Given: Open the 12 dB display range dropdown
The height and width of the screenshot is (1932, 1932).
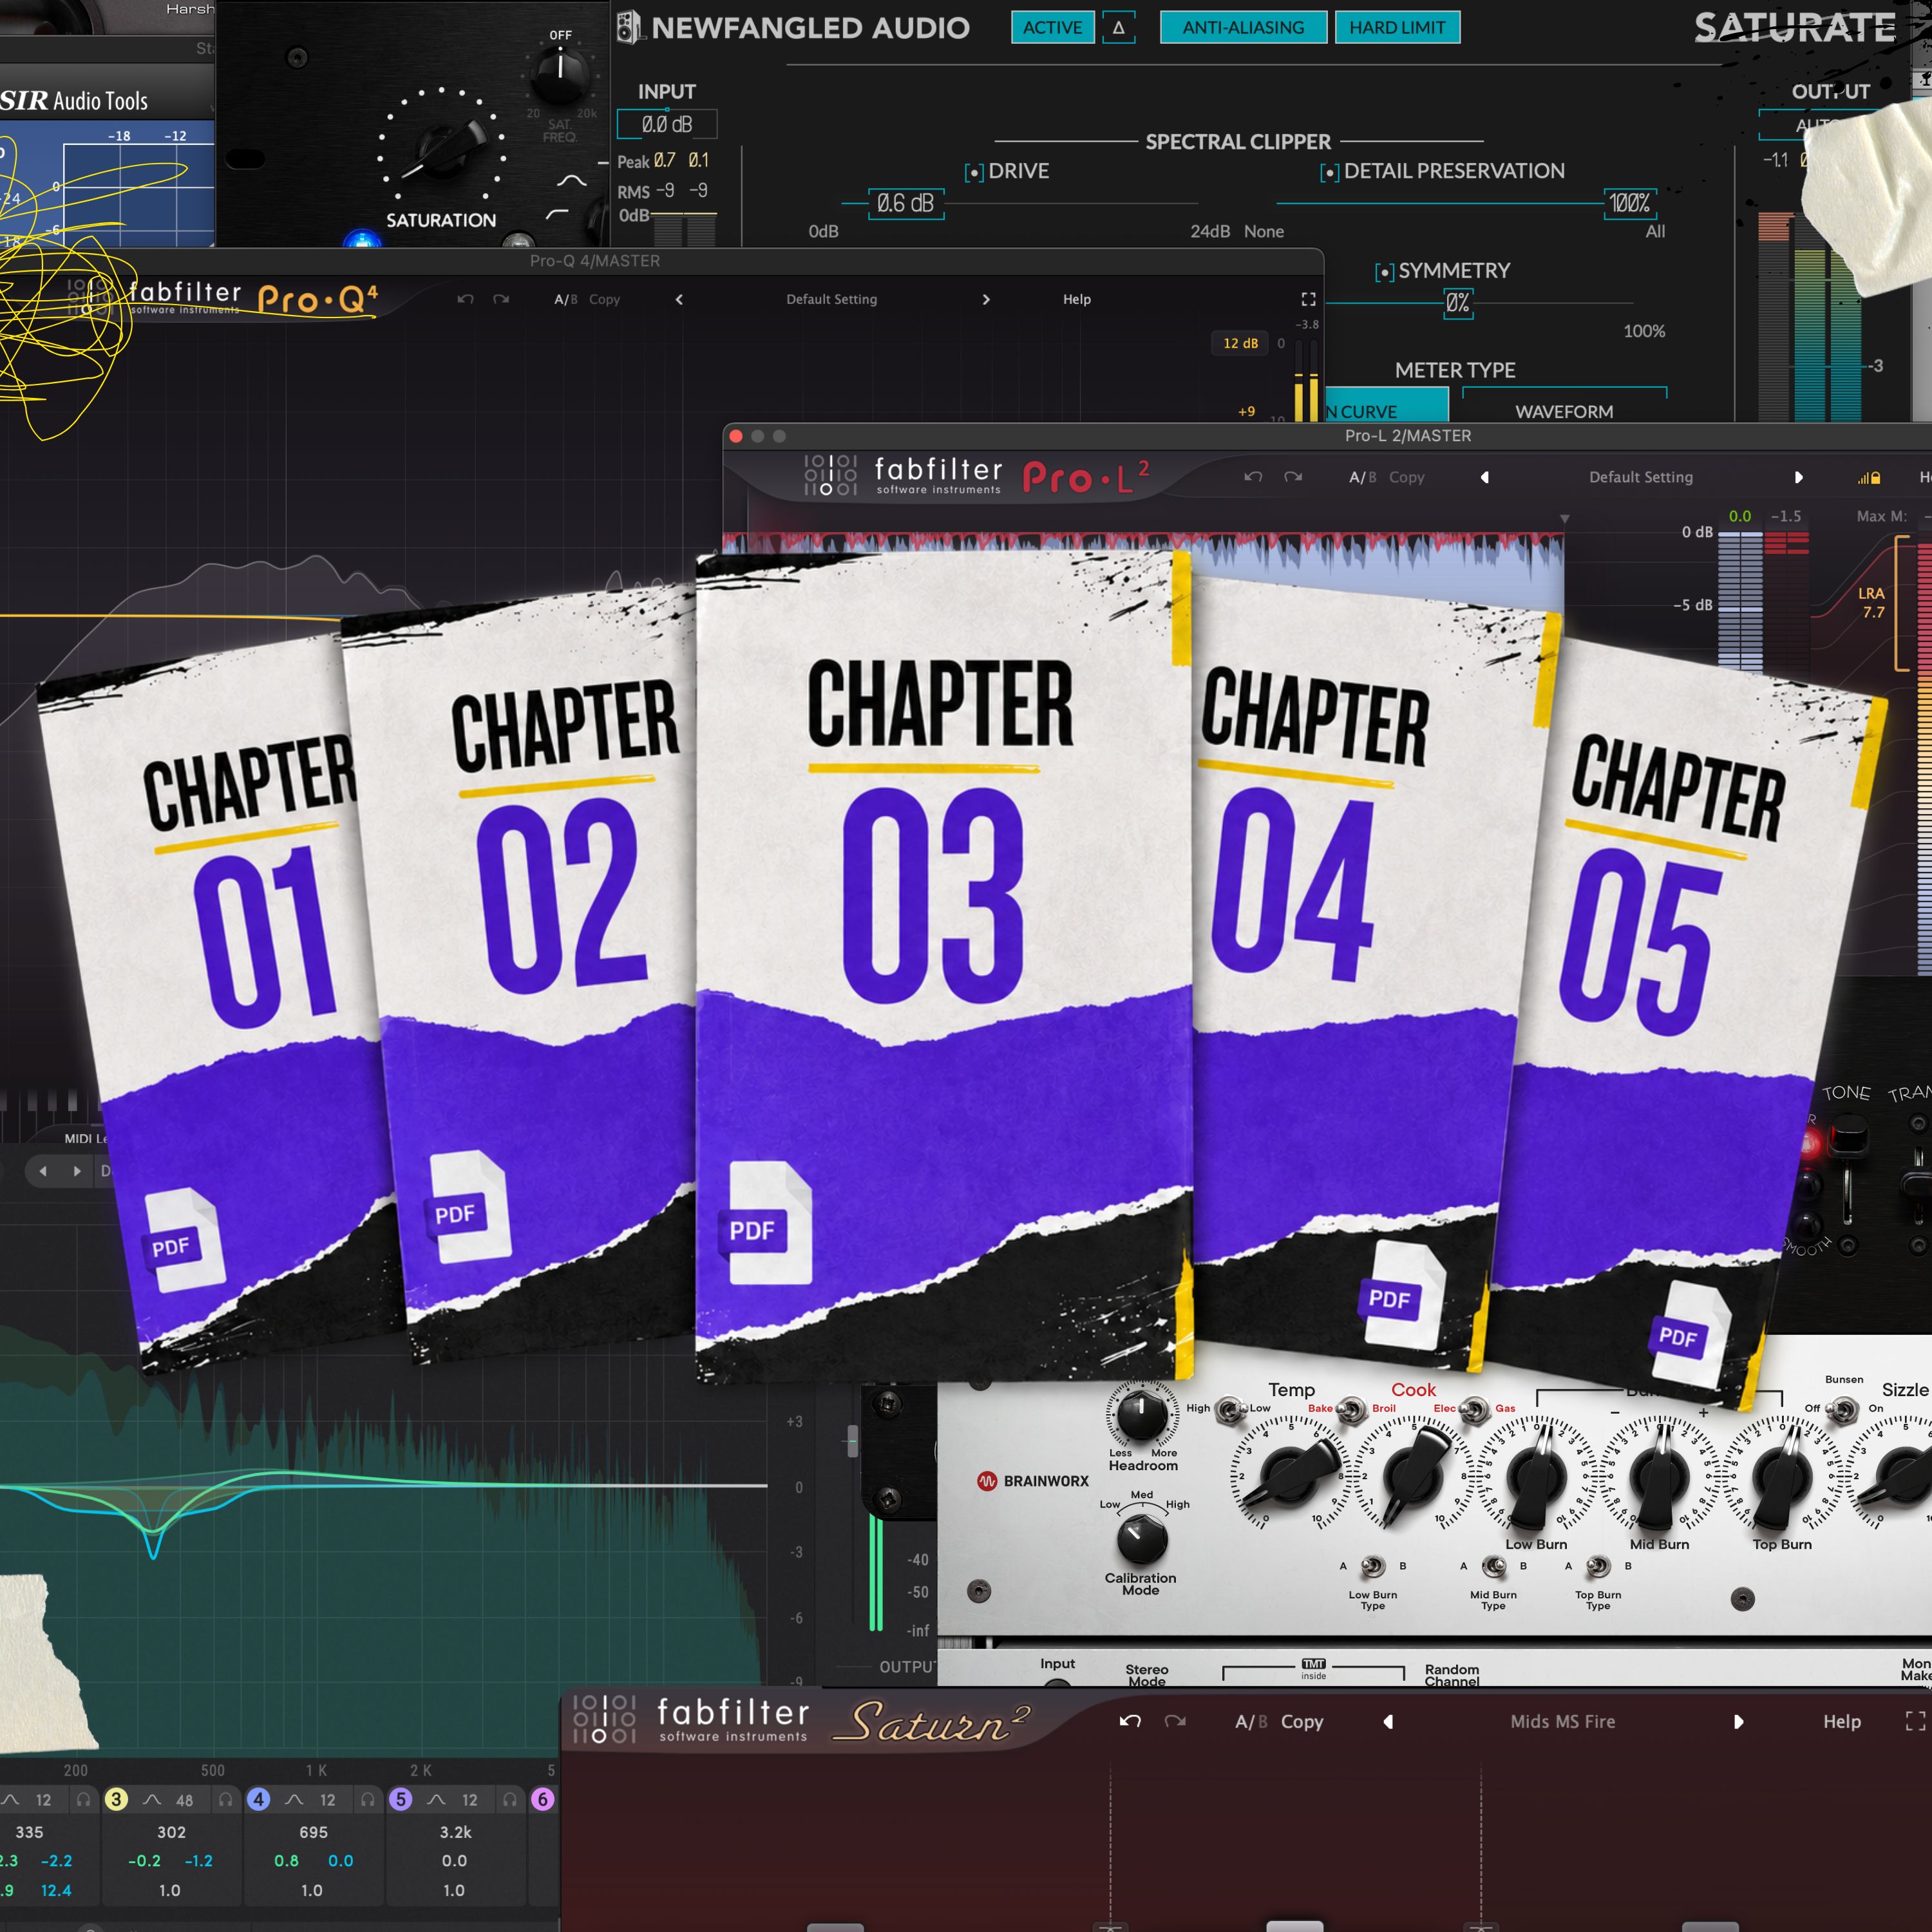Looking at the screenshot, I should [x=1240, y=343].
